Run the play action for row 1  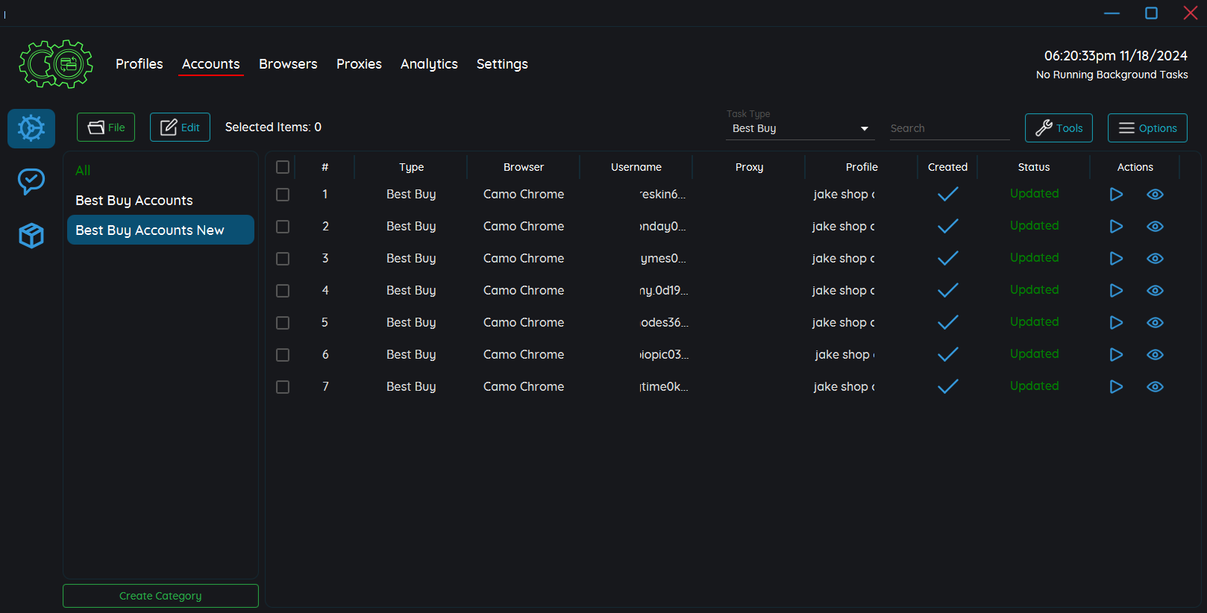[1116, 195]
